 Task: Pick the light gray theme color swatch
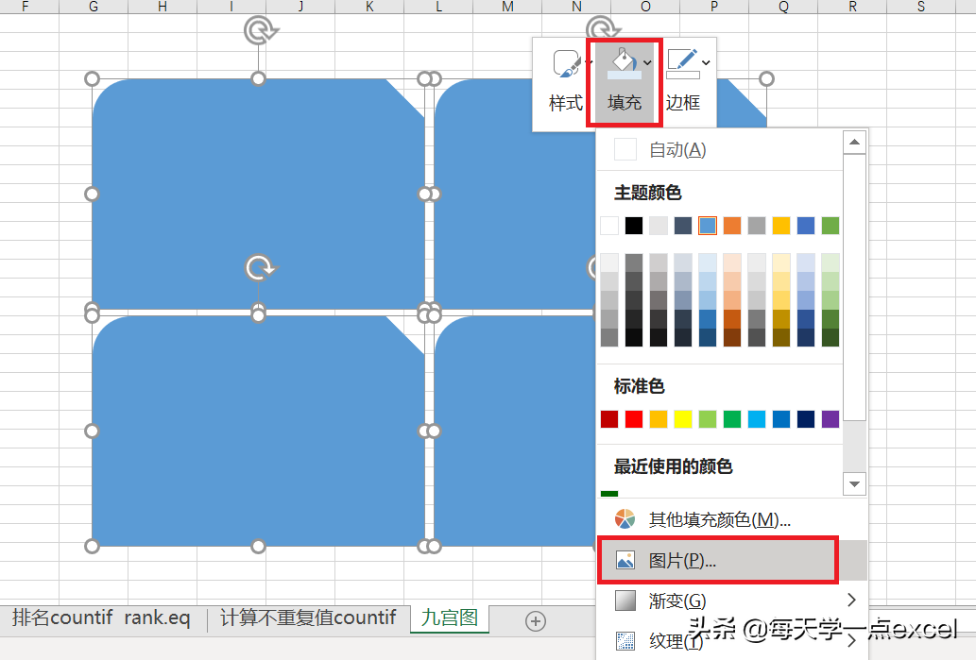659,225
